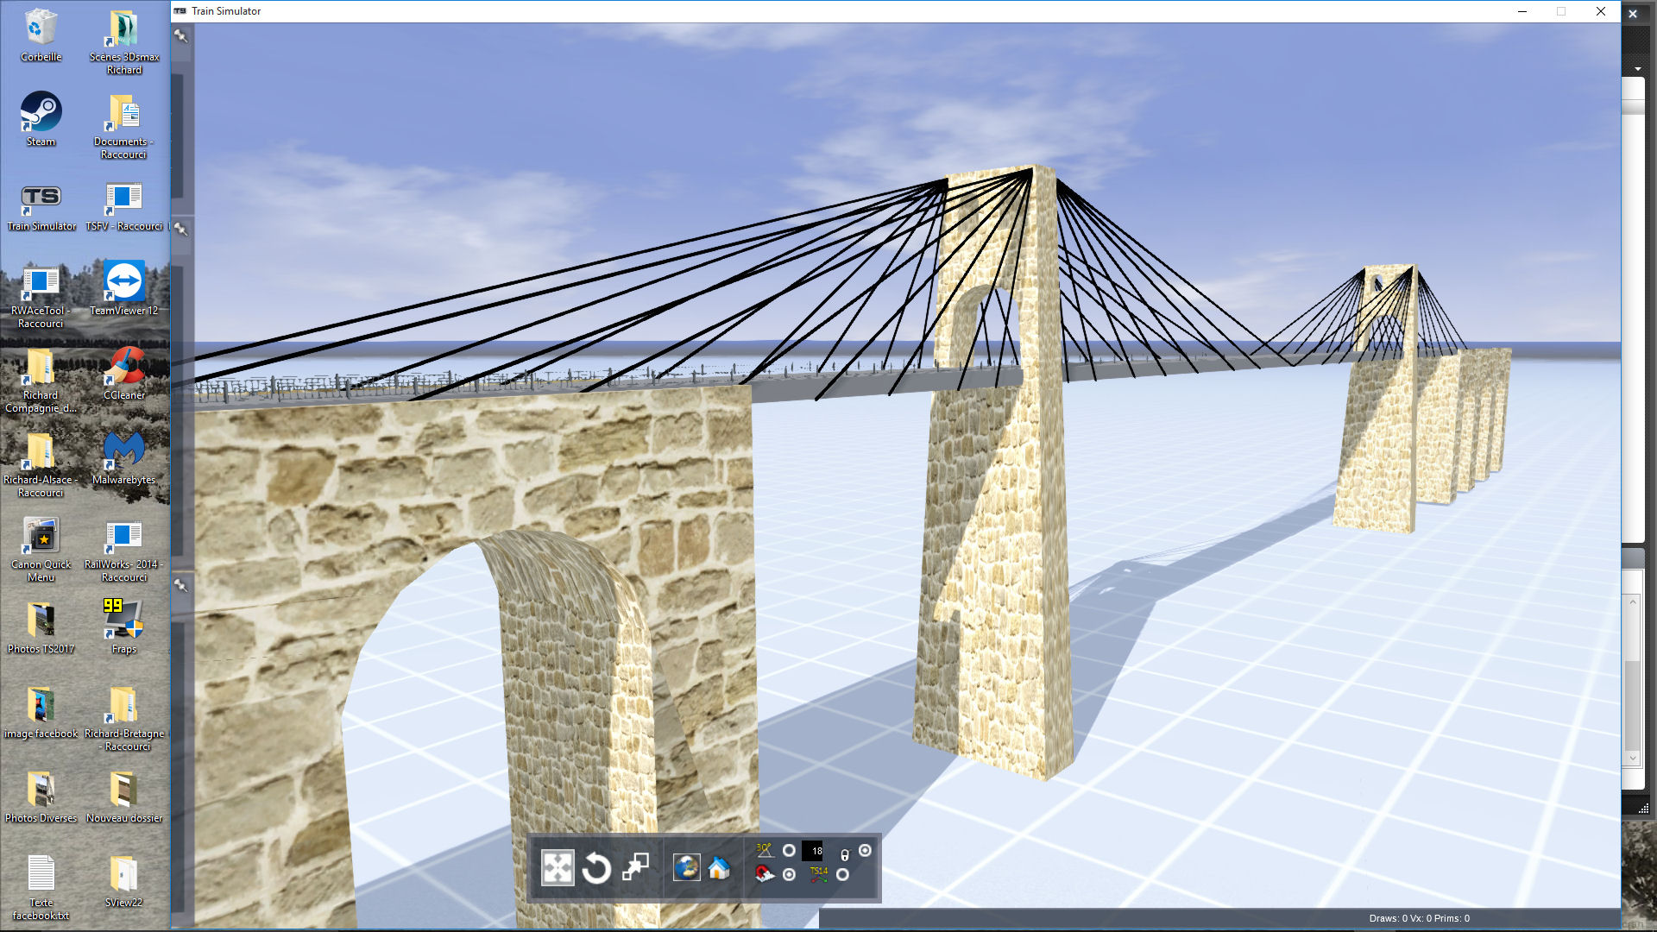Switch to world coordinates globe icon
This screenshot has height=932, width=1657.
click(x=686, y=867)
